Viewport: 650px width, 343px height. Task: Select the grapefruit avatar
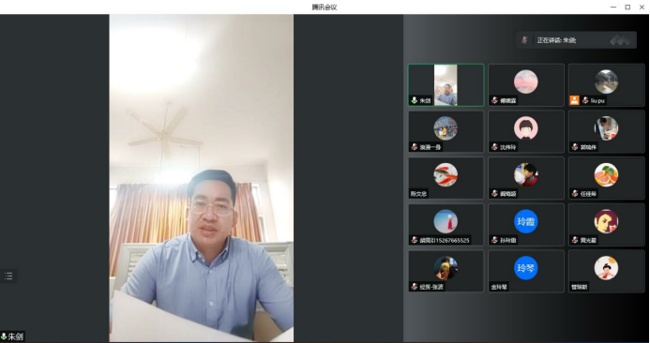607,174
